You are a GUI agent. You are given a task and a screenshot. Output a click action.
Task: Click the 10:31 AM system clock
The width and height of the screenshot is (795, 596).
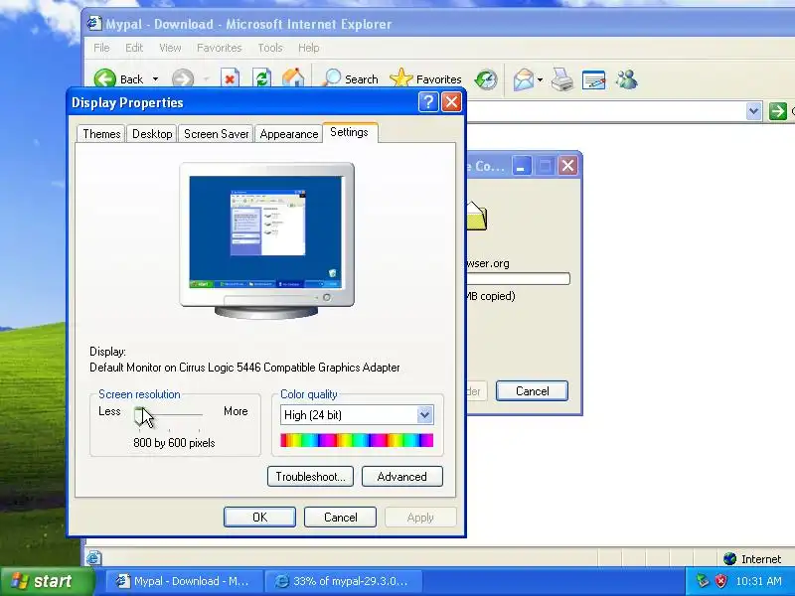pyautogui.click(x=758, y=581)
